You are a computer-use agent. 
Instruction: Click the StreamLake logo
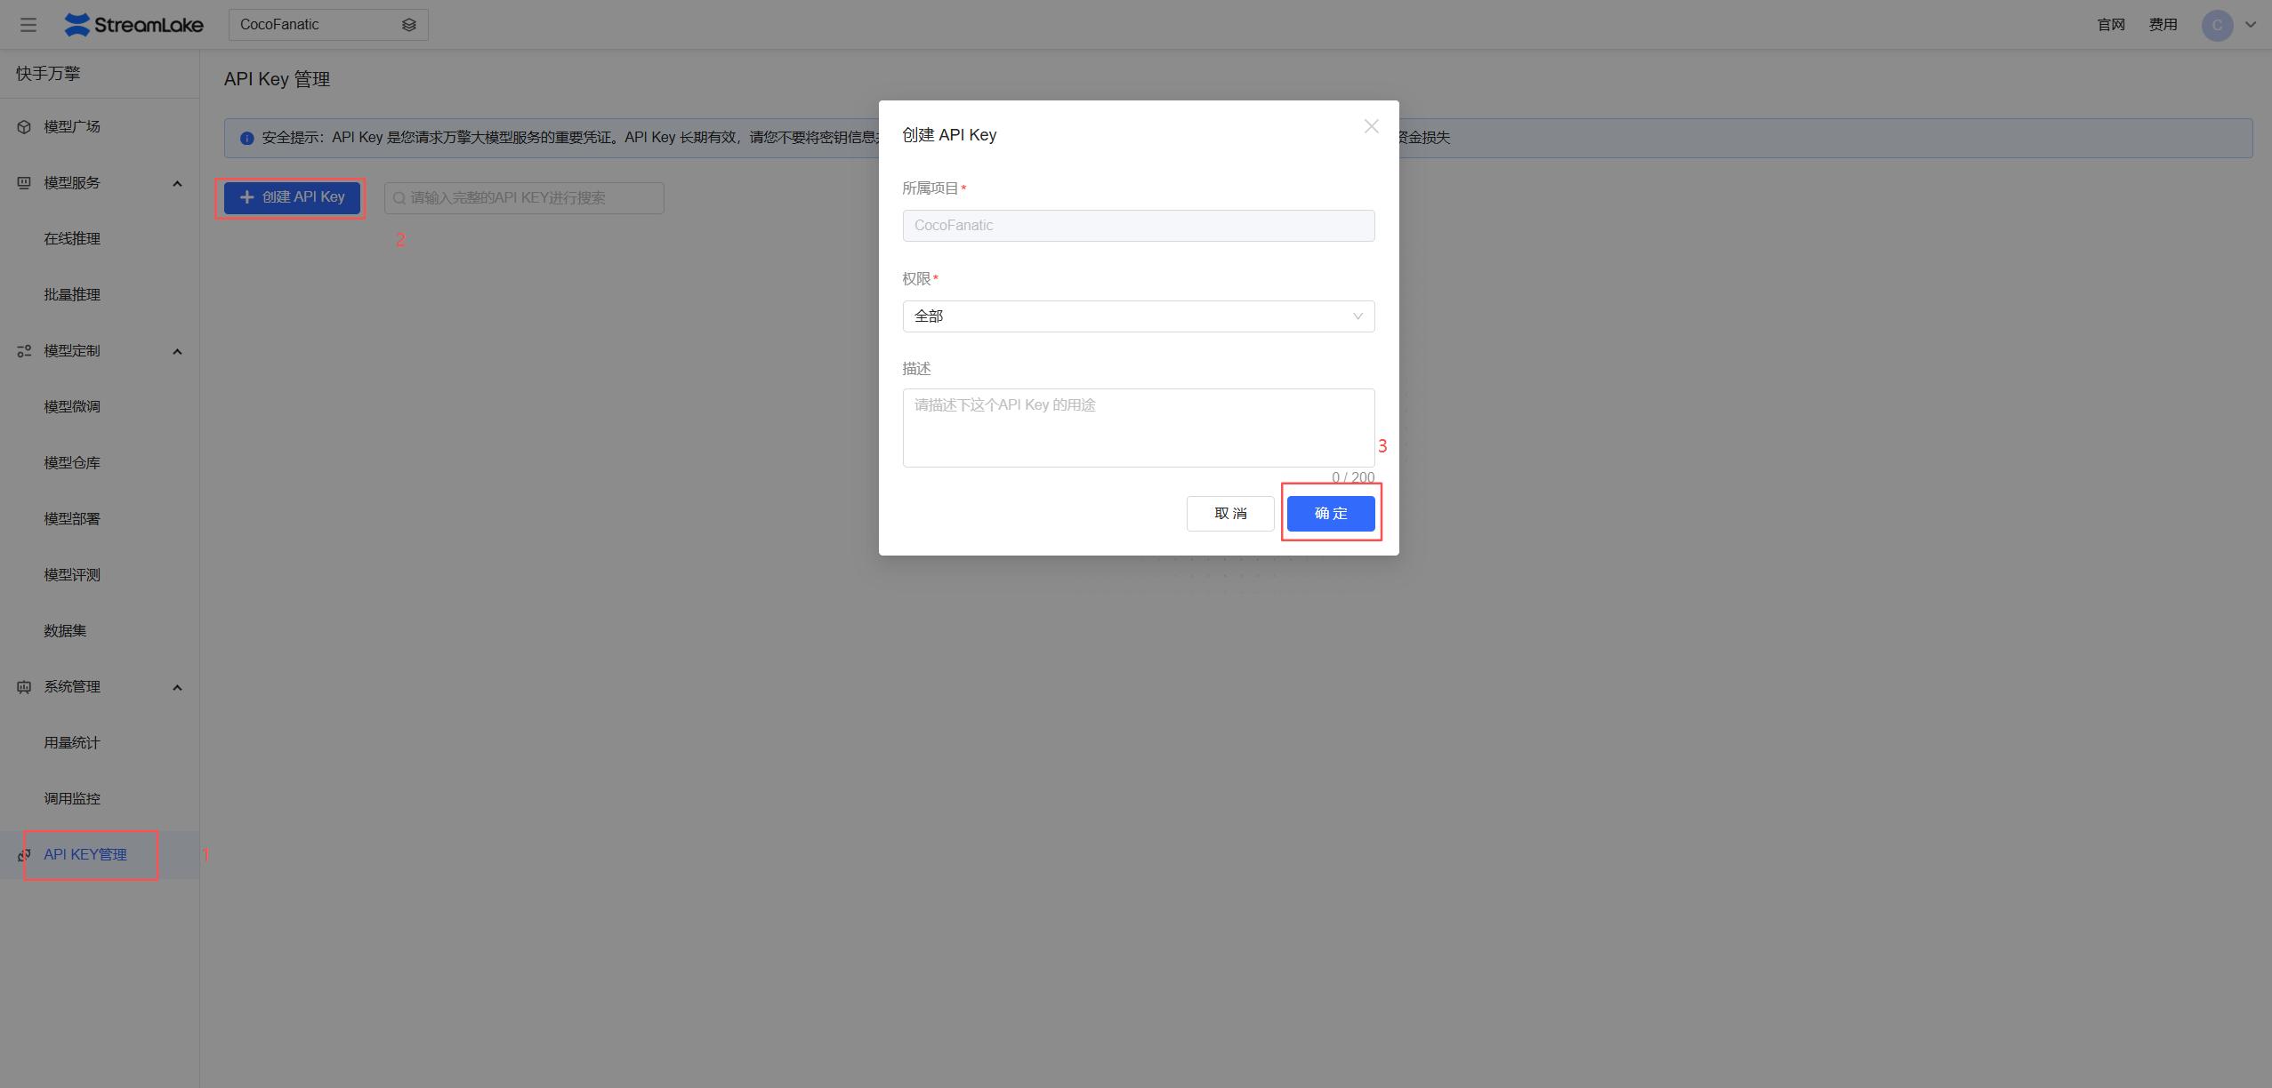pos(134,25)
